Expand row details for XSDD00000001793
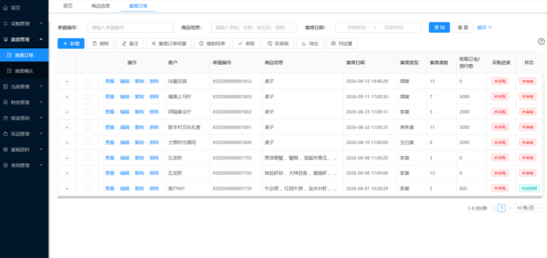The image size is (547, 258). click(67, 158)
